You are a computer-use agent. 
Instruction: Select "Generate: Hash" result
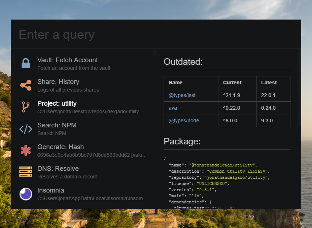click(x=83, y=151)
